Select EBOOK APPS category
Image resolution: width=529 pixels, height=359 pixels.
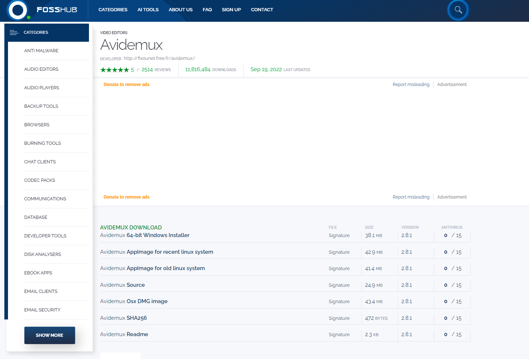tap(38, 273)
